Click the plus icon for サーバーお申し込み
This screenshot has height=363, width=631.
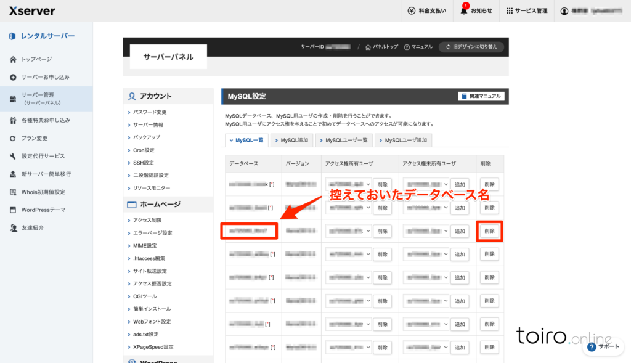coord(13,77)
